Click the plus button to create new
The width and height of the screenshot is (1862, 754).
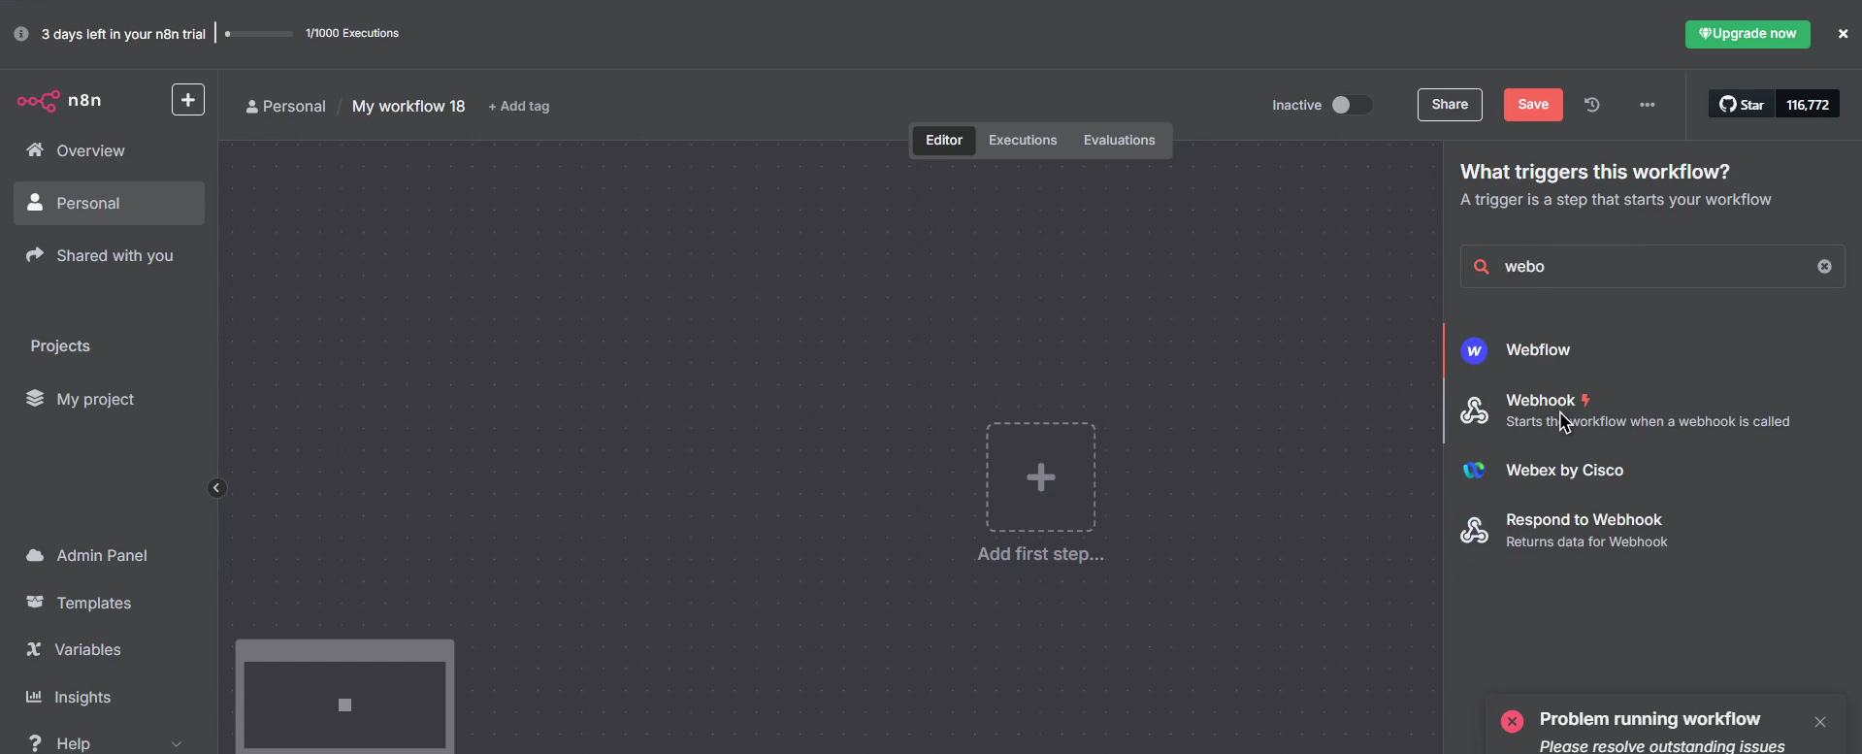pos(188,100)
